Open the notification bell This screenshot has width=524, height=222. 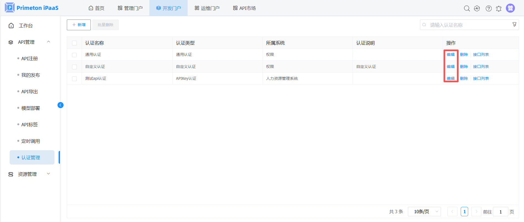click(499, 9)
